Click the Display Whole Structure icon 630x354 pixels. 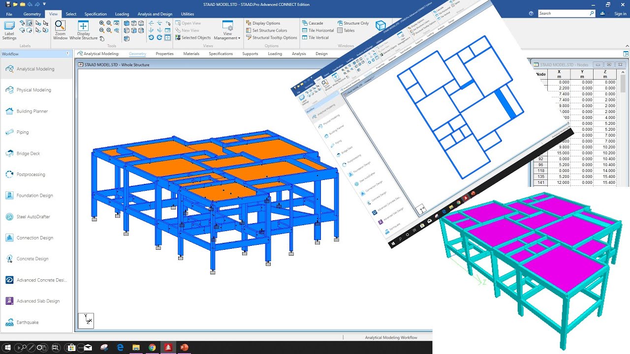(83, 29)
